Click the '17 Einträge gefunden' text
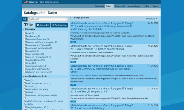Image resolution: width=184 pixels, height=110 pixels. click(79, 18)
